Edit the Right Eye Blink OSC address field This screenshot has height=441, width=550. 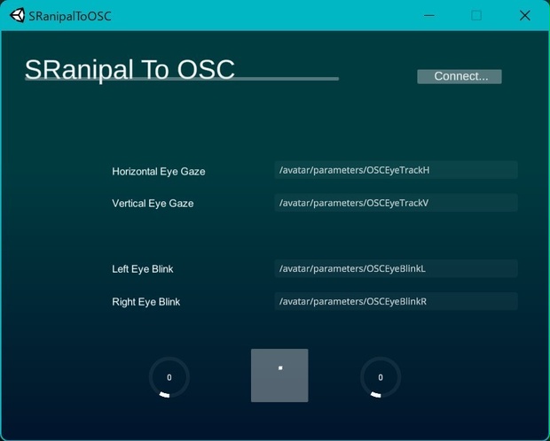pyautogui.click(x=396, y=301)
